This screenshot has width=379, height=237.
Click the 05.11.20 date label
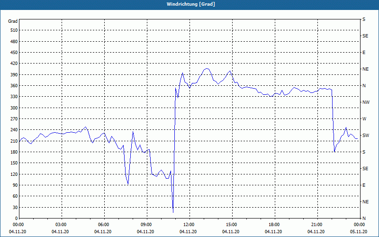pos(359,232)
